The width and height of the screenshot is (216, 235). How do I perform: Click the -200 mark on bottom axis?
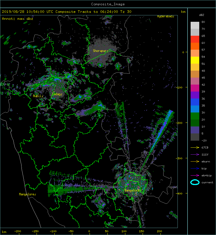pyautogui.click(x=18, y=231)
